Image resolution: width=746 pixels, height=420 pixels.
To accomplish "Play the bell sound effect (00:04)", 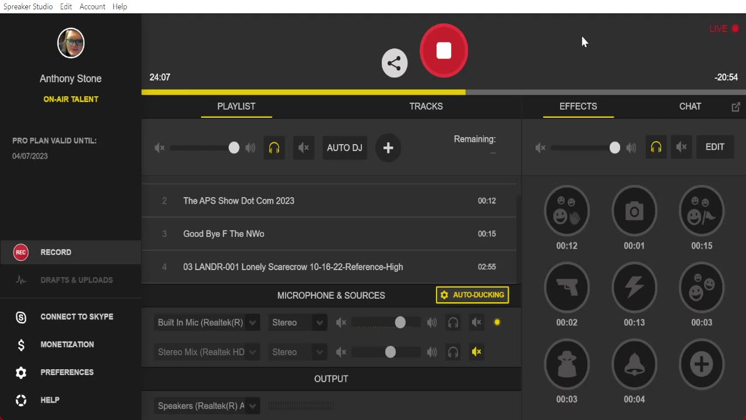I will click(x=634, y=364).
